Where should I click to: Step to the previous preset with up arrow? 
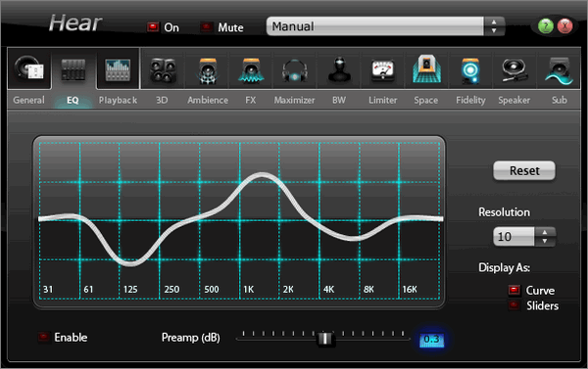click(494, 22)
